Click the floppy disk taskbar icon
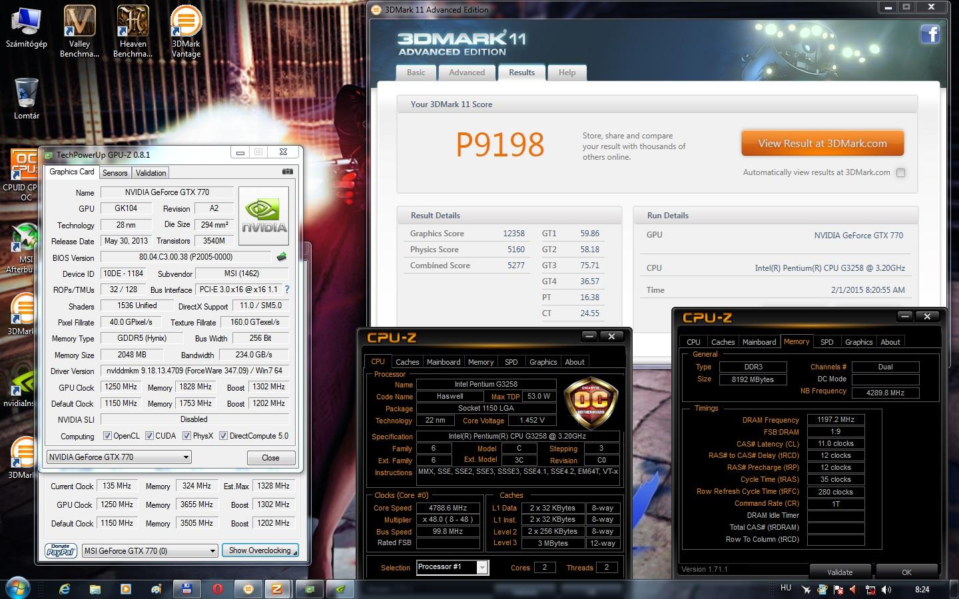 [x=187, y=589]
